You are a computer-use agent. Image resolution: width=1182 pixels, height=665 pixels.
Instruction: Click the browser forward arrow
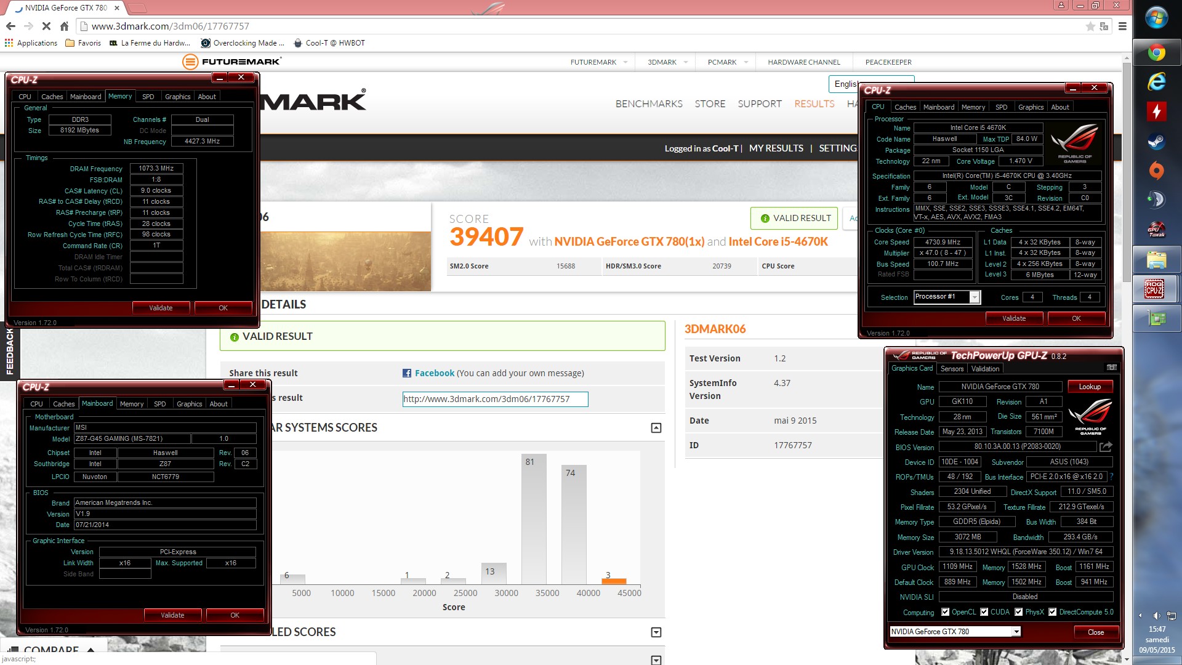click(x=28, y=26)
